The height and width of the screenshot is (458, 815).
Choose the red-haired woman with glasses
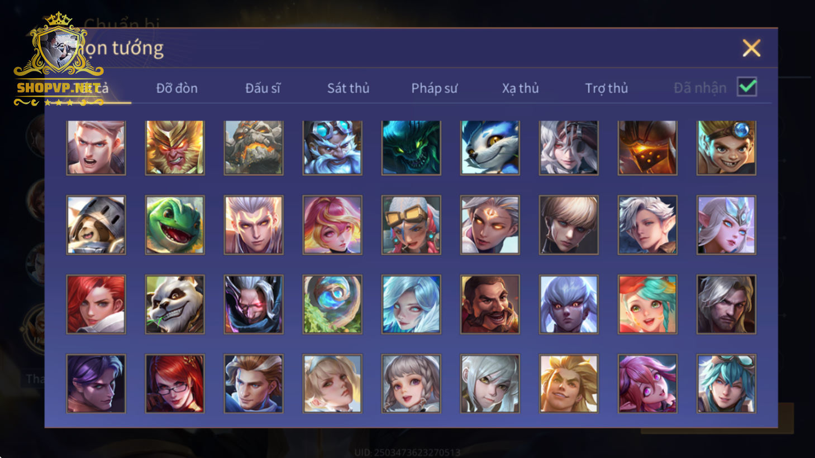tap(175, 384)
